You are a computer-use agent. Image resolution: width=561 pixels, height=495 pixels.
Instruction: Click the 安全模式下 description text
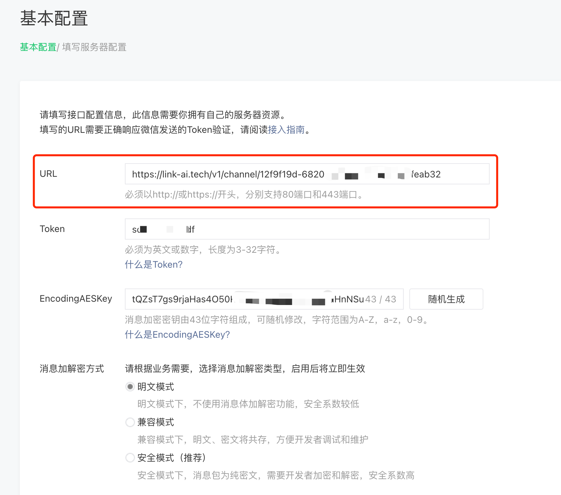pos(276,475)
